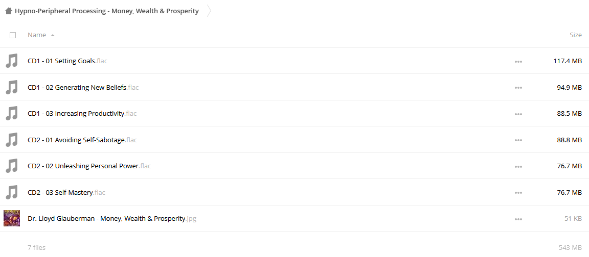This screenshot has height=257, width=589.
Task: Sort files by Name column
Action: (x=37, y=35)
